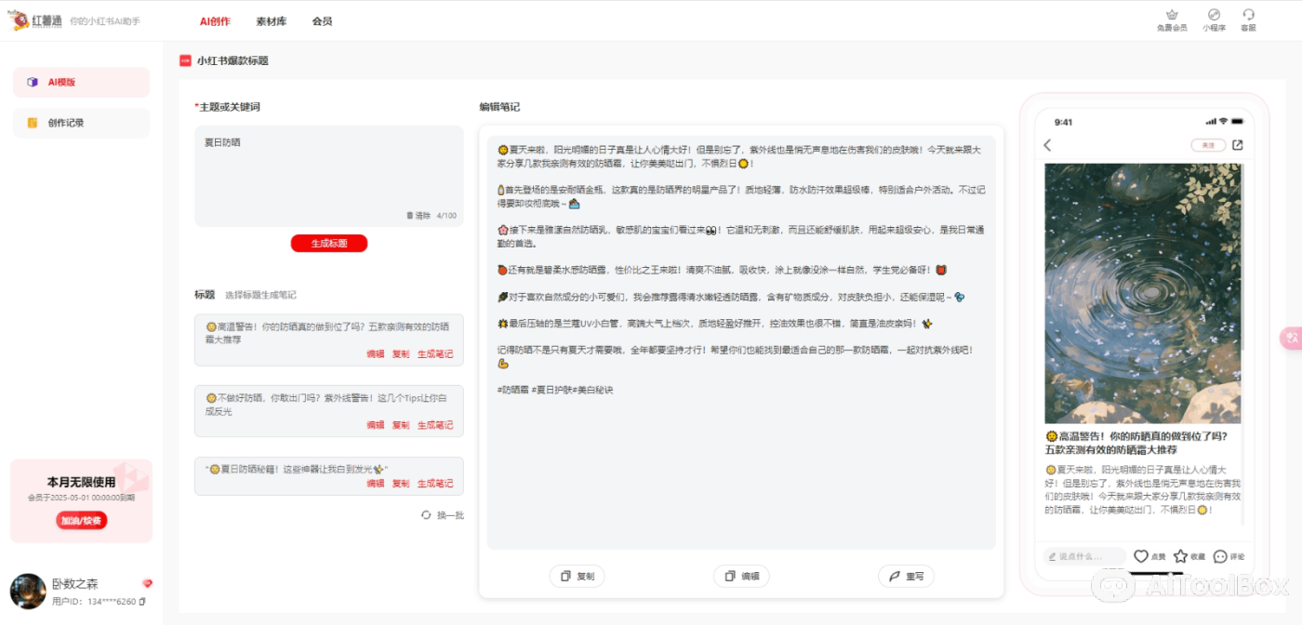Like the note with the 点赞 heart
The image size is (1302, 625).
click(x=1142, y=556)
